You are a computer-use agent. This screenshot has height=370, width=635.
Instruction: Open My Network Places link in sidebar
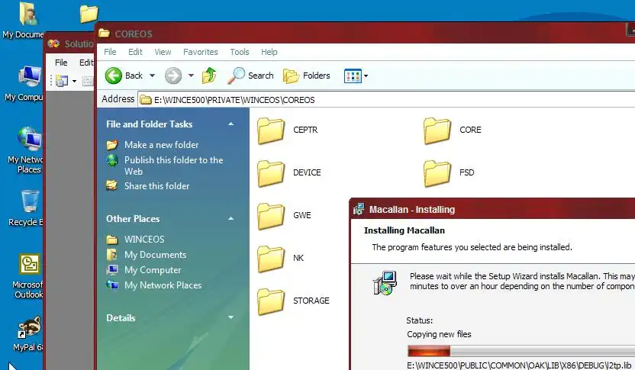tap(163, 285)
